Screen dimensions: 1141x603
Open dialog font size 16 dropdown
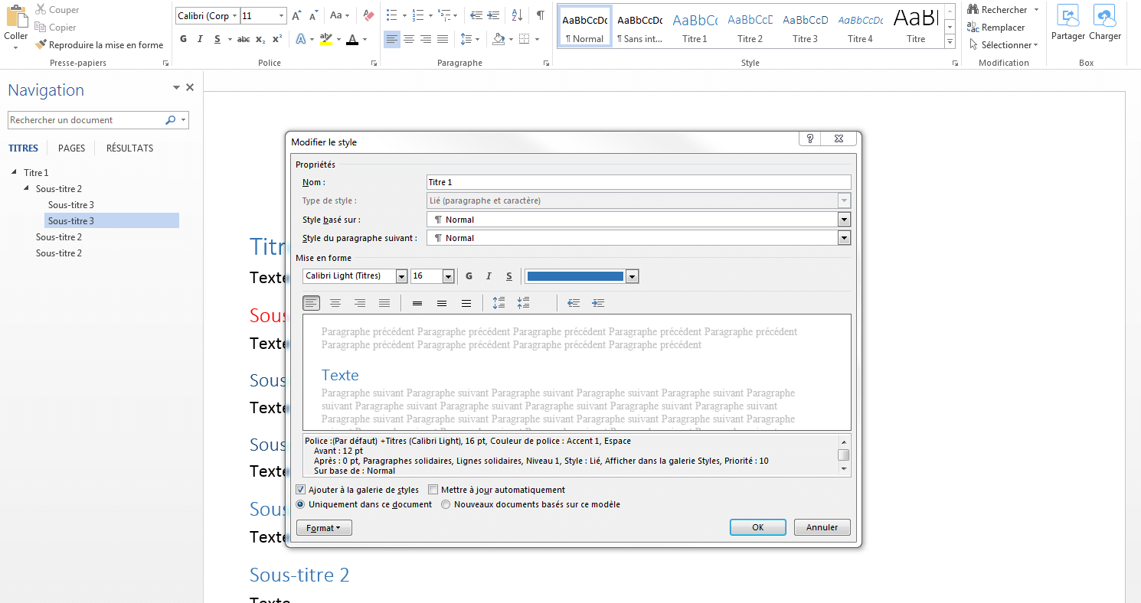point(449,276)
